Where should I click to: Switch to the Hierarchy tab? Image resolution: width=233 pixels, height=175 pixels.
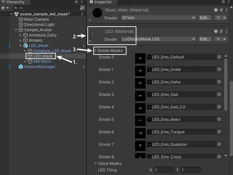15,2
